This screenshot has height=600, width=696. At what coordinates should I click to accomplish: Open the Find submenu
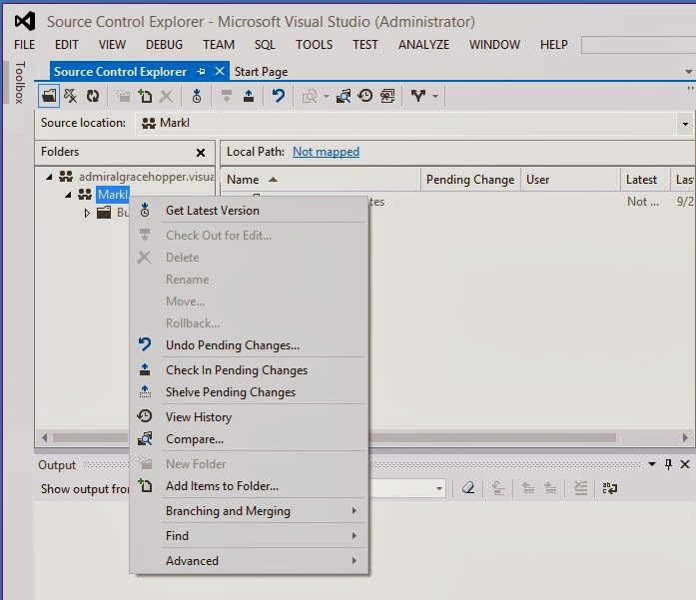point(249,536)
